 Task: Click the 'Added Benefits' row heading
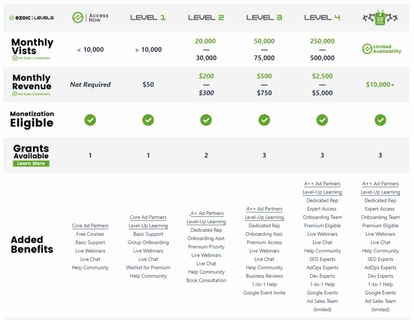tap(32, 244)
